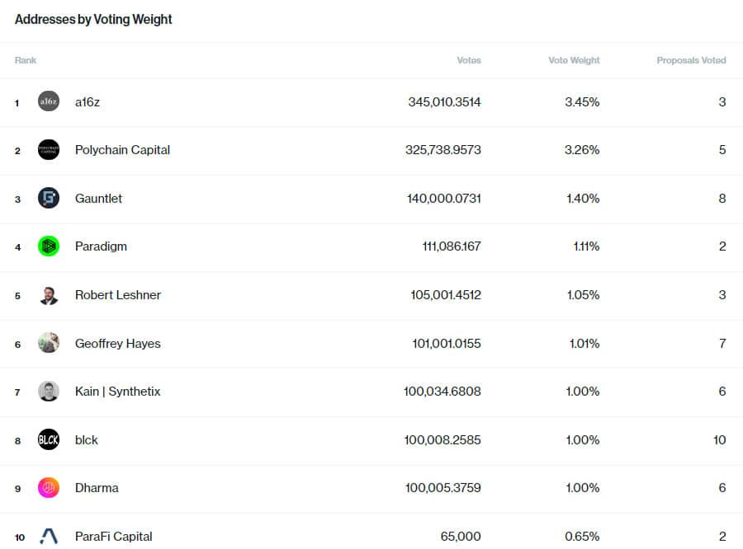Viewport: 743px width, 549px height.
Task: Select the Robert Leshner name link
Action: (118, 295)
